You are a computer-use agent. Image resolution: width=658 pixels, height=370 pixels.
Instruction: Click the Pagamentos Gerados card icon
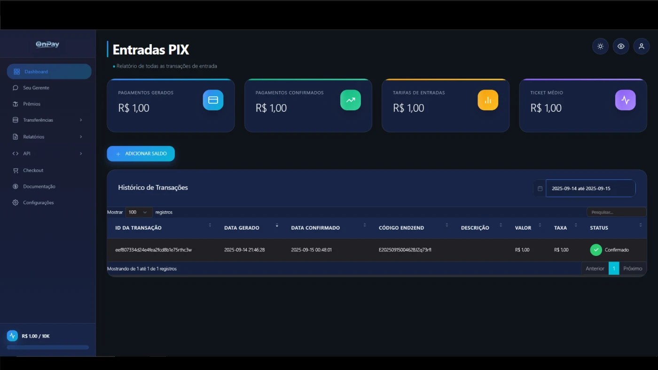click(x=213, y=100)
